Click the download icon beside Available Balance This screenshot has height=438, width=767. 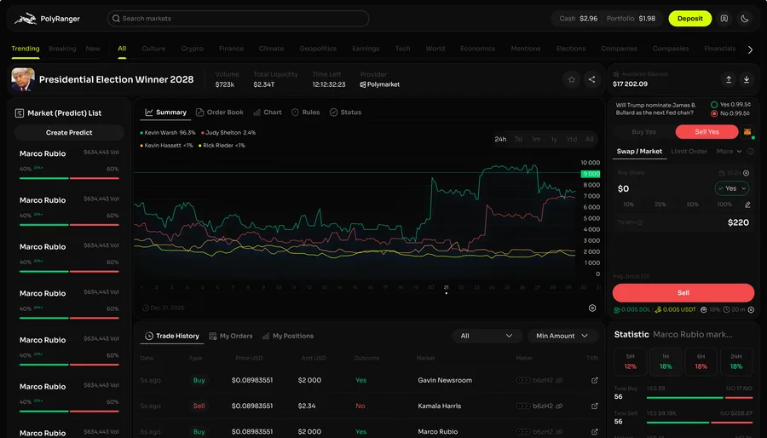pos(747,79)
